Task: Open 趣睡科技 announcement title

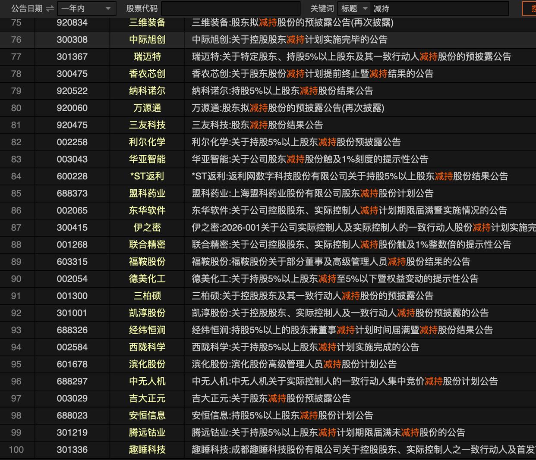Action: pos(364,450)
